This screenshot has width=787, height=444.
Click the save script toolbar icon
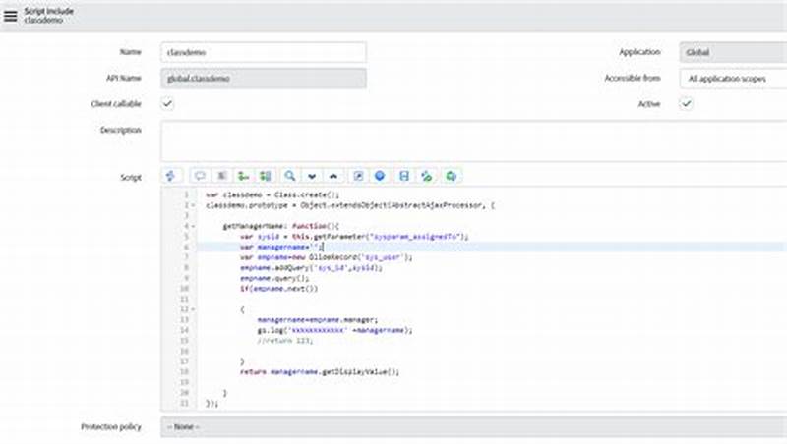click(404, 176)
